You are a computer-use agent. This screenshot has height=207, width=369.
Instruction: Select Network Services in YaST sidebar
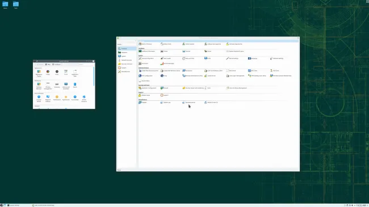point(127,60)
